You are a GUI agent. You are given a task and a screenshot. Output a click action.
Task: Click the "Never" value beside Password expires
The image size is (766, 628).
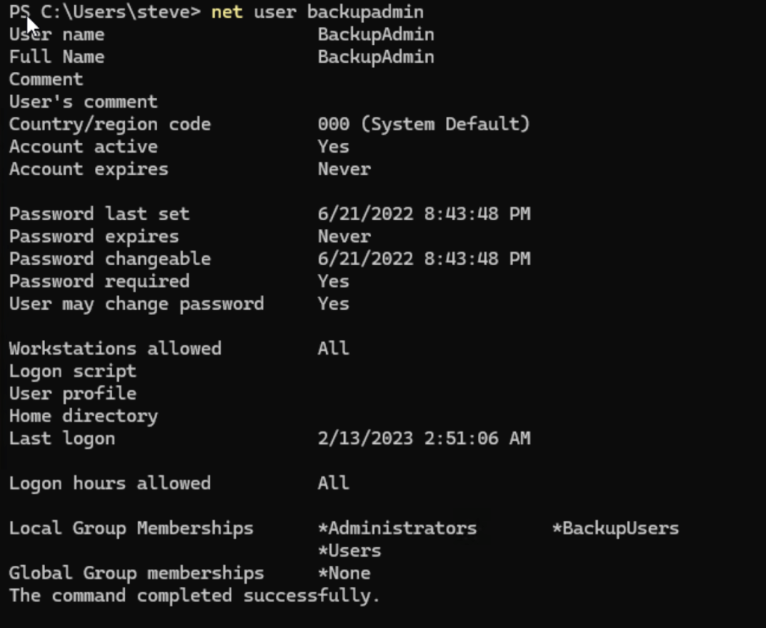(344, 237)
